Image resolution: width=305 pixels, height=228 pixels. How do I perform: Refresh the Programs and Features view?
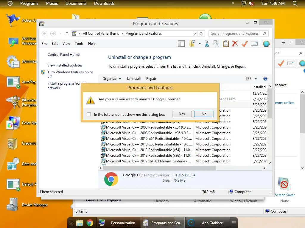click(201, 34)
